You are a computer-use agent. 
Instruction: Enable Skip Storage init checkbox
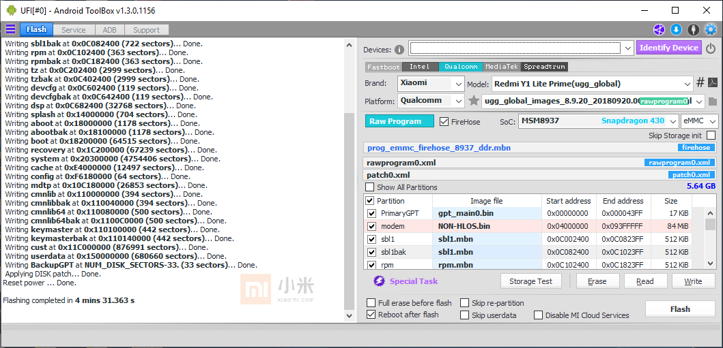[x=711, y=136]
